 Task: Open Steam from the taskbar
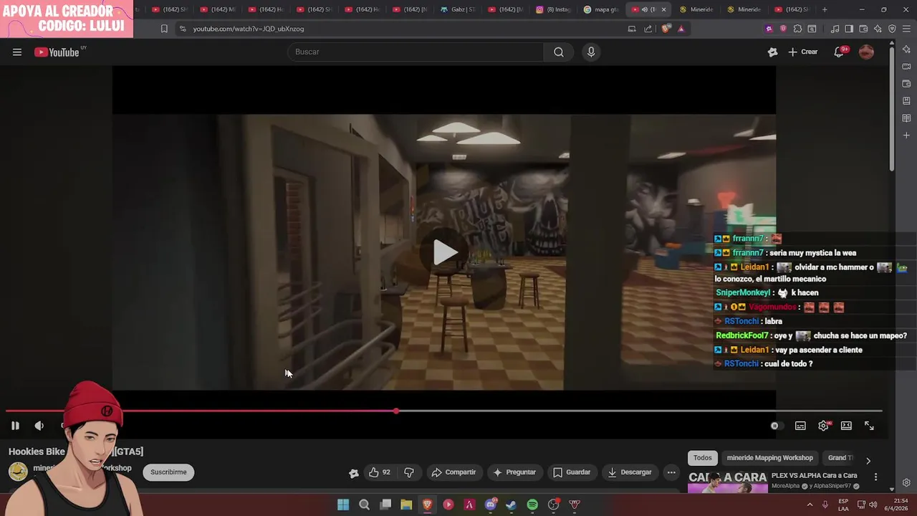(x=511, y=505)
